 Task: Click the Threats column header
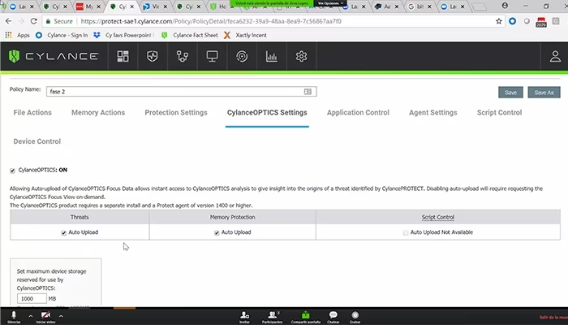[x=80, y=217]
